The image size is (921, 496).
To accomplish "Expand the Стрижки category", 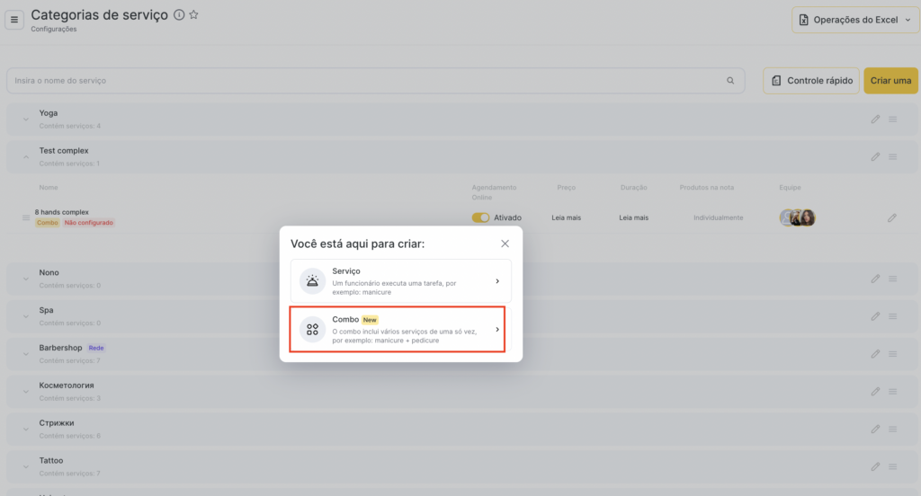I will 26,430.
